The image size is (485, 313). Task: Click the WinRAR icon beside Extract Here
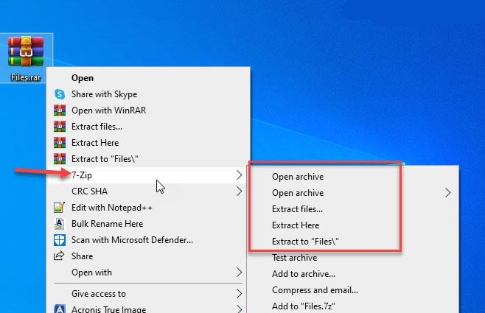60,143
